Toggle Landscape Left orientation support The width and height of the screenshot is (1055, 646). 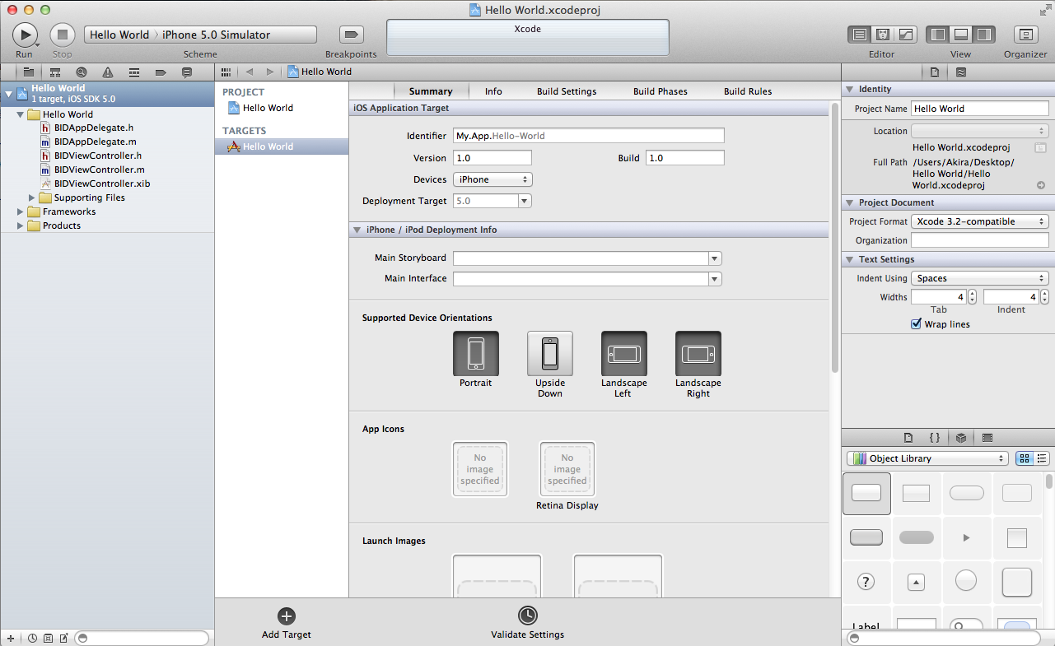coord(624,354)
